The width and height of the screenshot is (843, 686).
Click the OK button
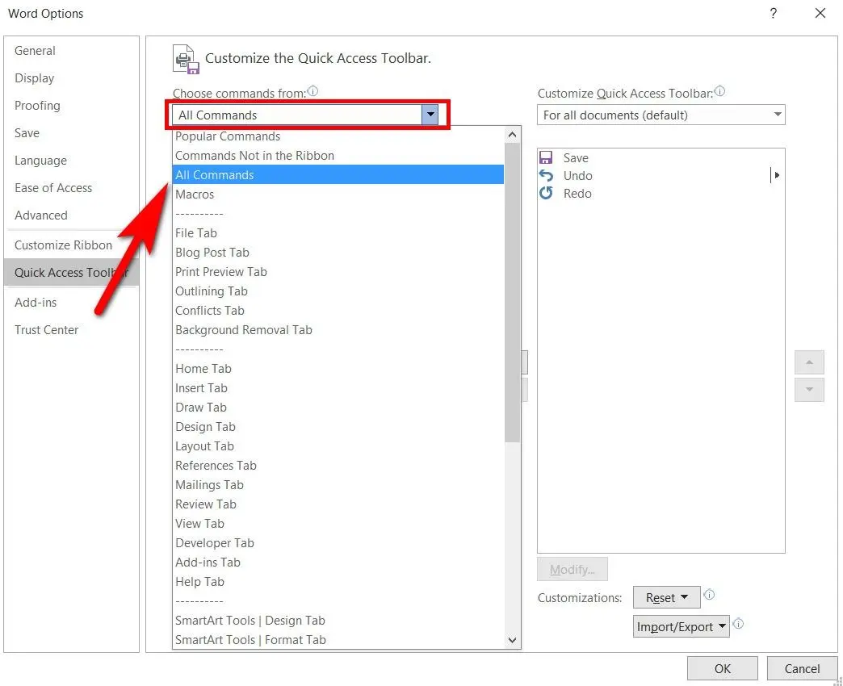[x=722, y=668]
